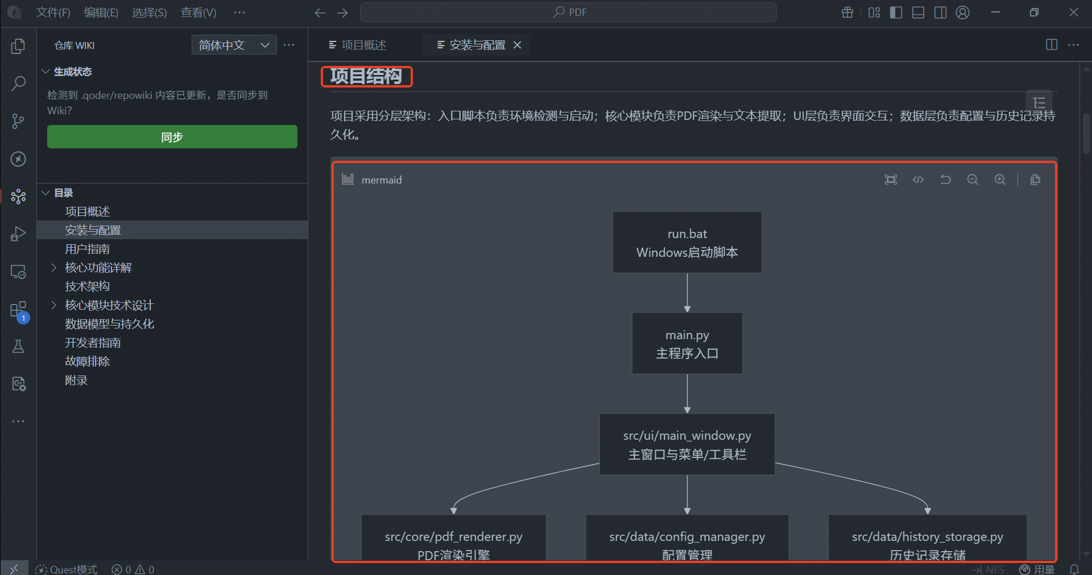
Task: Open the Extensions icon with badge
Action: [x=18, y=310]
